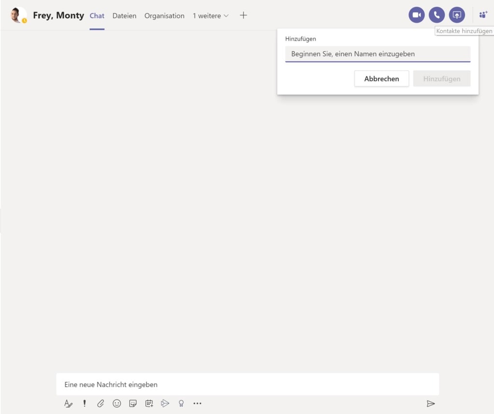494x414 pixels.
Task: Add a new tab with plus icon
Action: [x=243, y=15]
